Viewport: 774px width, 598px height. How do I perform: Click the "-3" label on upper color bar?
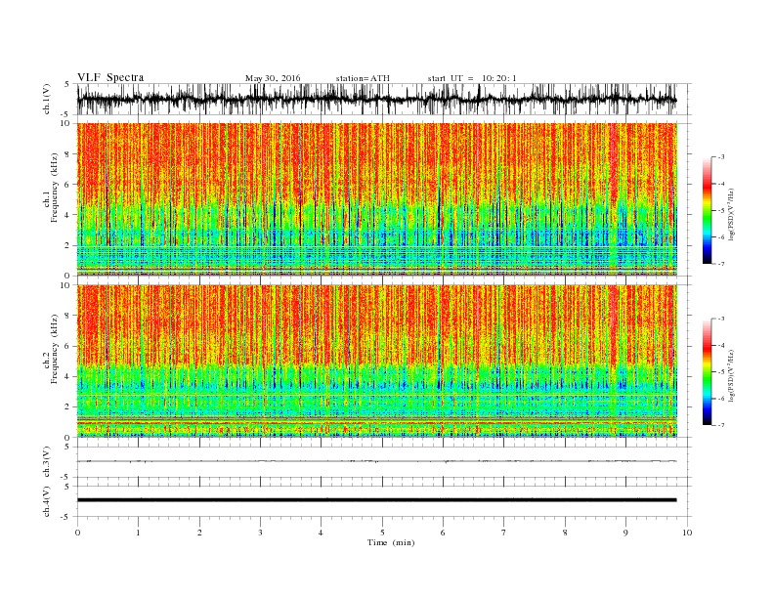[720, 157]
